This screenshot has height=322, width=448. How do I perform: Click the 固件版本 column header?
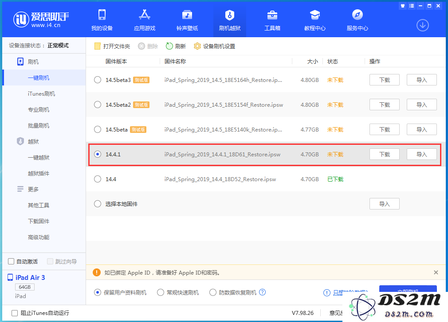coord(116,61)
